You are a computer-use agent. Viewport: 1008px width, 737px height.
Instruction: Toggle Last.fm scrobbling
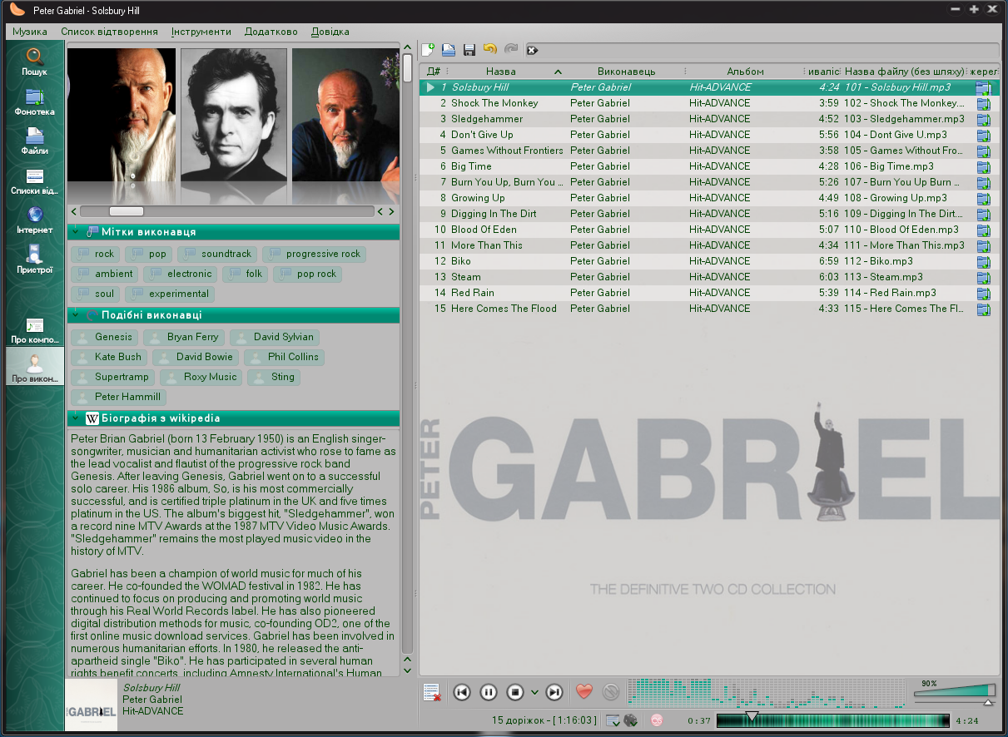[x=657, y=720]
